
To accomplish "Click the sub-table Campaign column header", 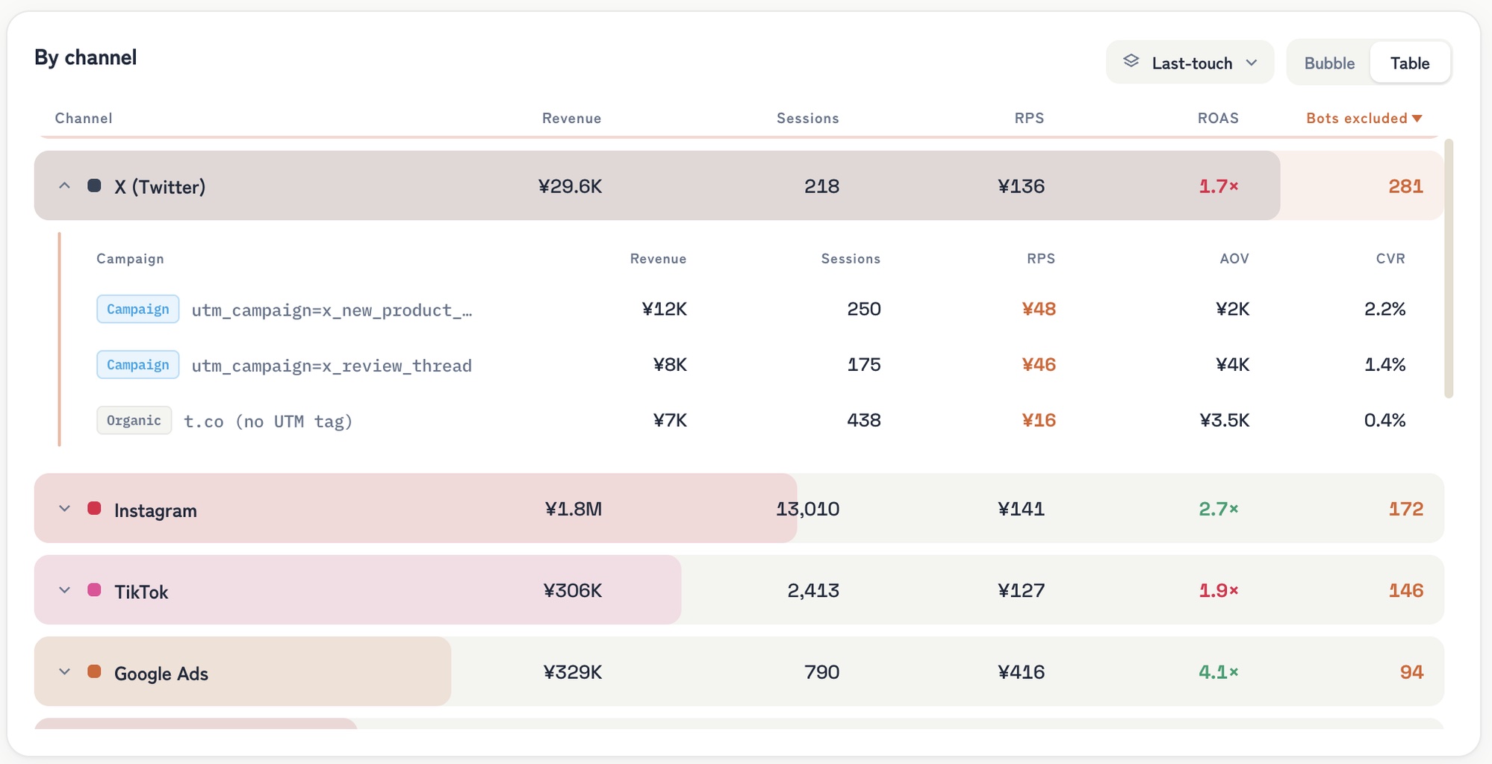I will click(x=130, y=258).
